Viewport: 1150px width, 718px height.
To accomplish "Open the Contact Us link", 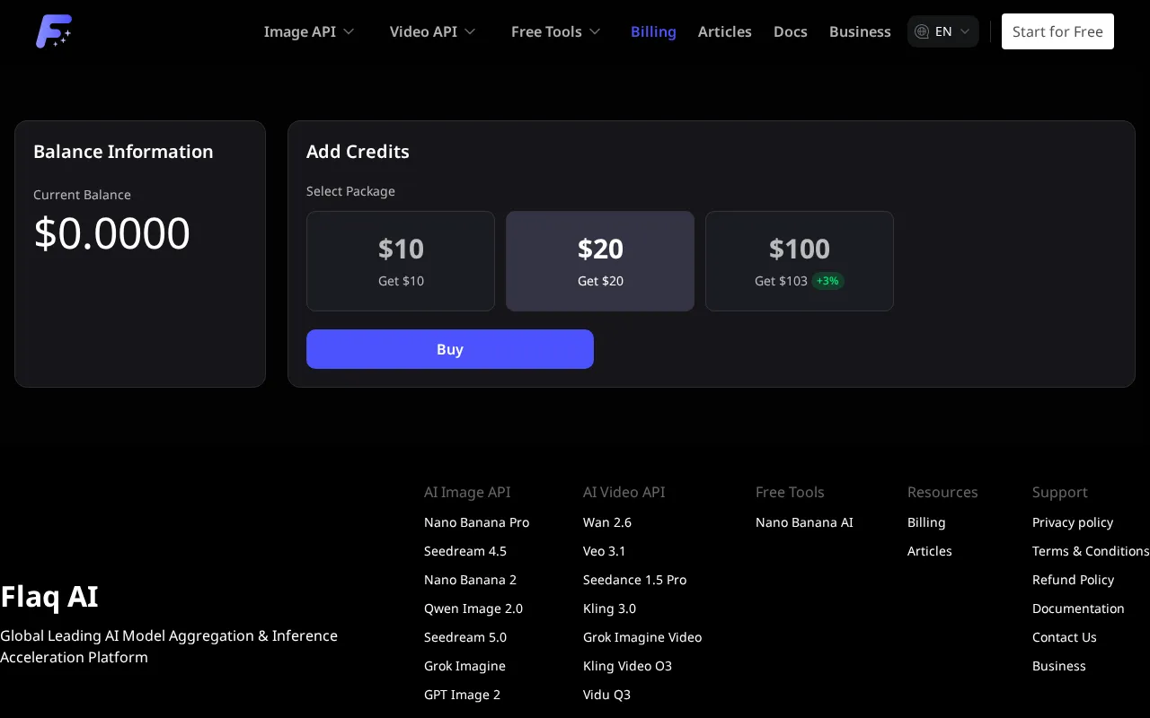I will tap(1065, 637).
